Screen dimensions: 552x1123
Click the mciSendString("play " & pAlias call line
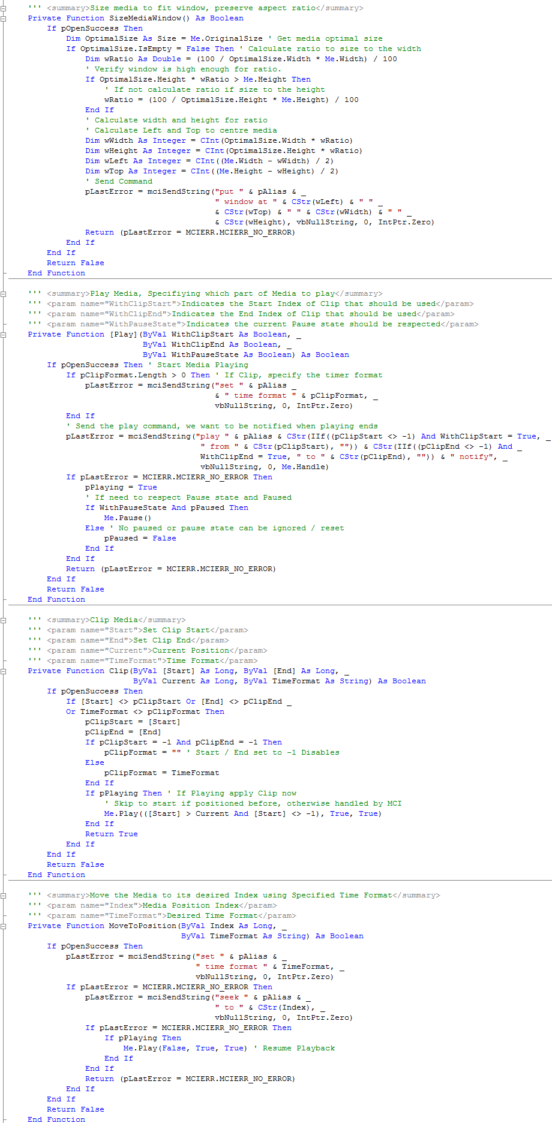(308, 437)
